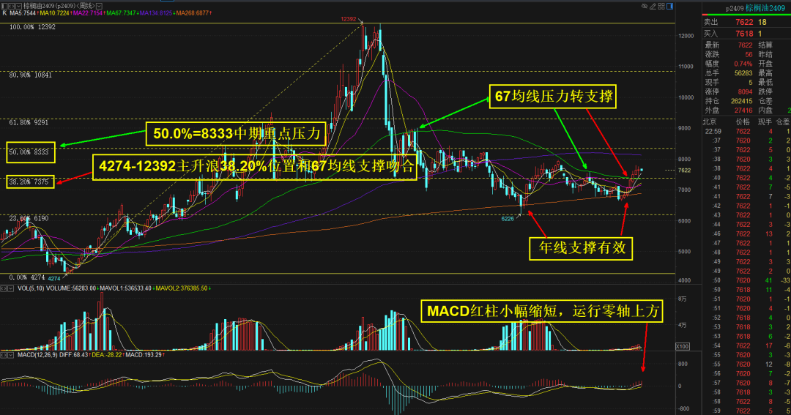The height and width of the screenshot is (415, 791).
Task: Select the MA5:7544 moving average label
Action: pos(23,13)
